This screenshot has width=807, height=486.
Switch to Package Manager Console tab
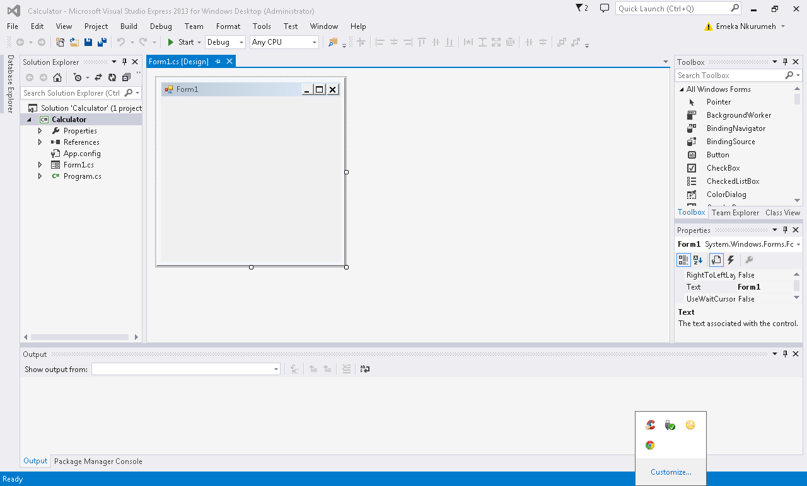coord(98,461)
